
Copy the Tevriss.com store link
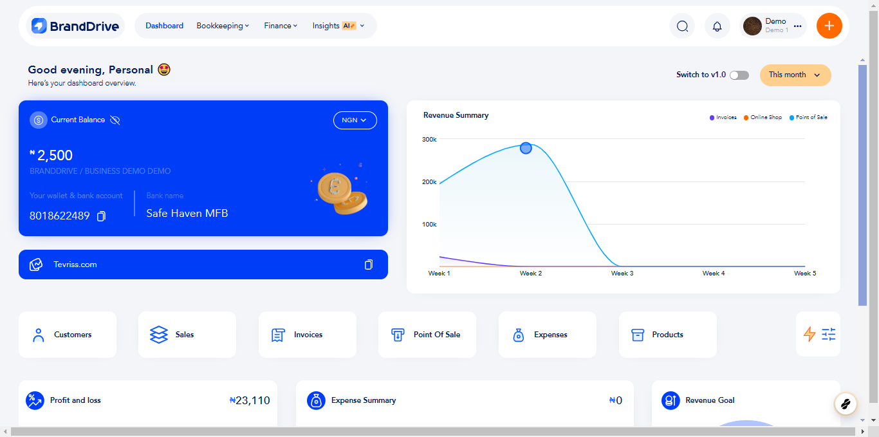[368, 265]
